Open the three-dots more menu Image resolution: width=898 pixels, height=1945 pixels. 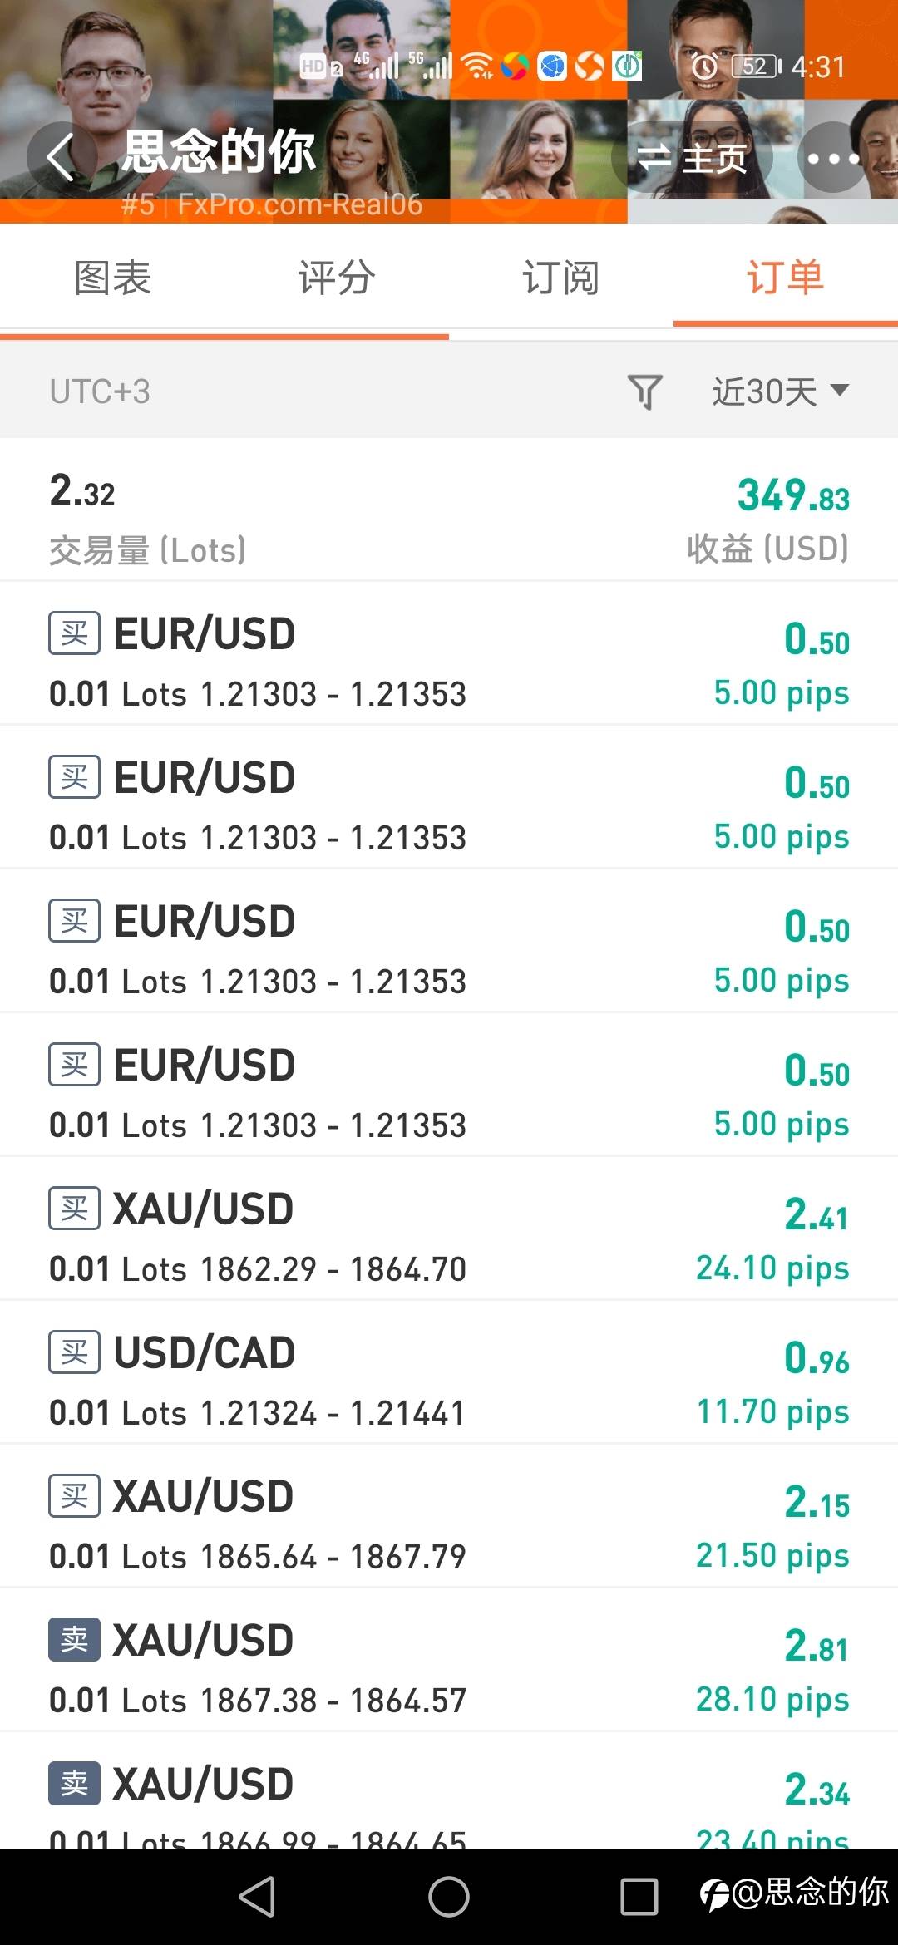coord(832,157)
